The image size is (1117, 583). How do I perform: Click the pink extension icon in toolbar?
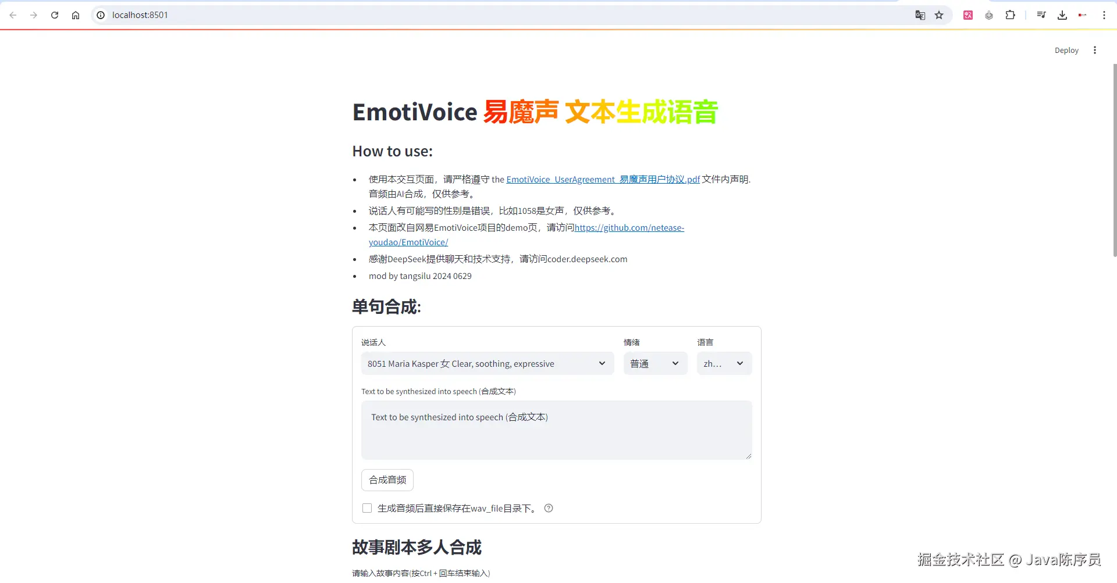[x=968, y=15]
